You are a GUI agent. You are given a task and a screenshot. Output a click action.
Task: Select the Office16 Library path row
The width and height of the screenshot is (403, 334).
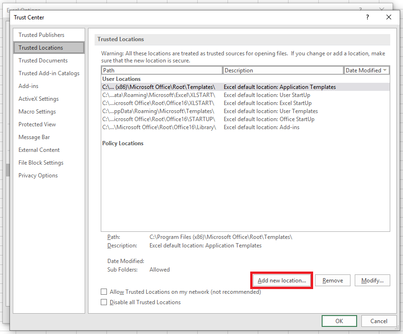point(245,127)
